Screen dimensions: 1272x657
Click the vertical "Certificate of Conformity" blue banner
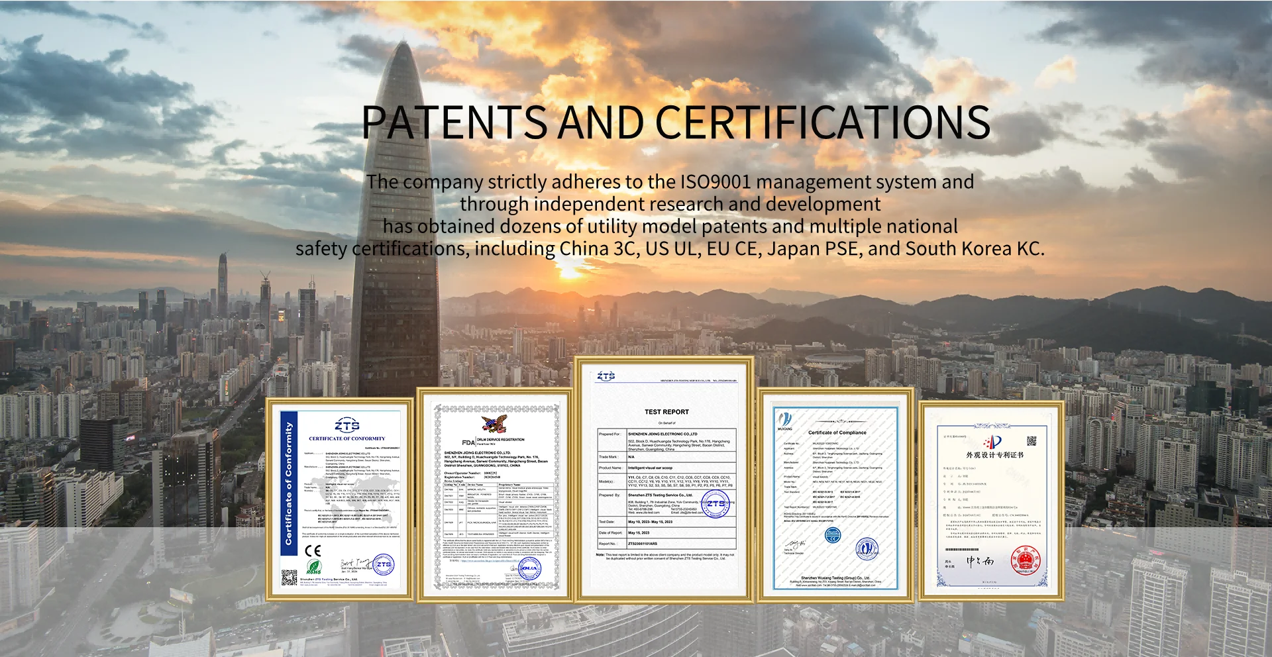288,483
